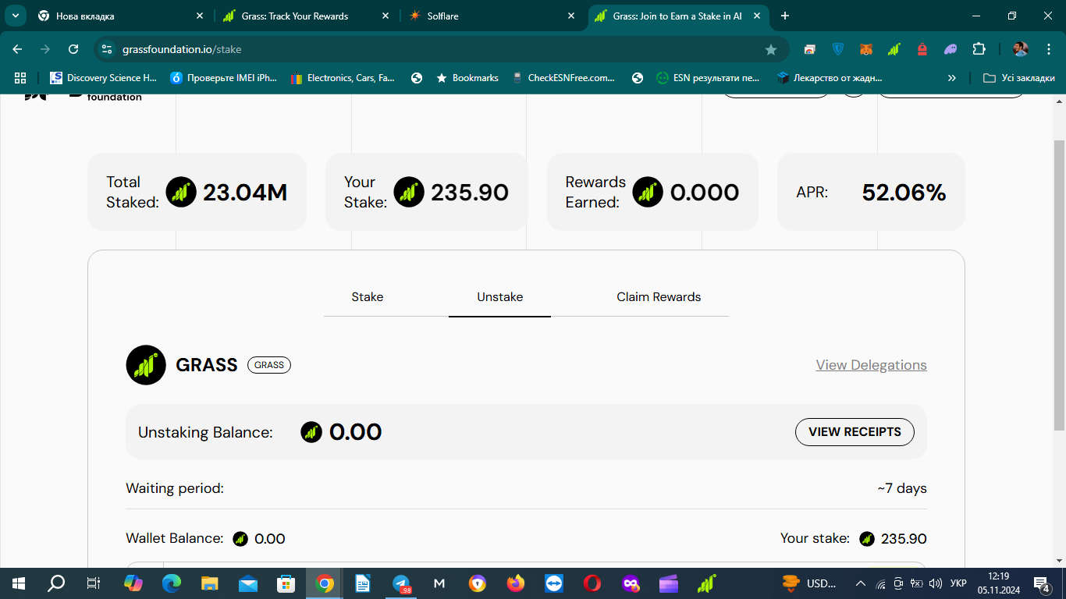Open a new browser tab

point(785,16)
